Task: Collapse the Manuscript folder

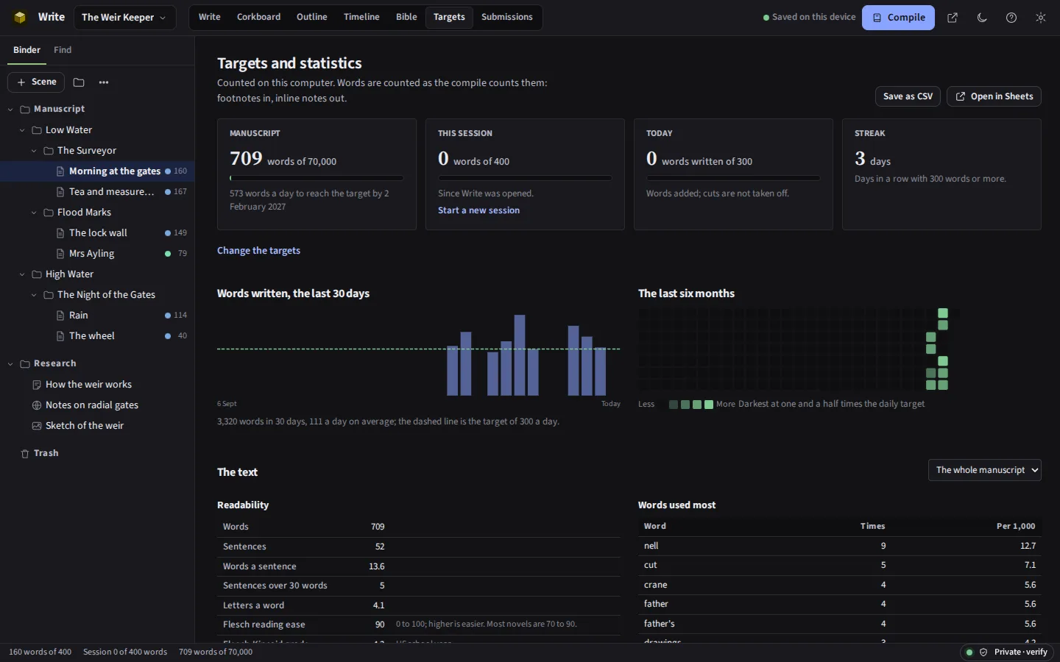Action: pos(10,109)
